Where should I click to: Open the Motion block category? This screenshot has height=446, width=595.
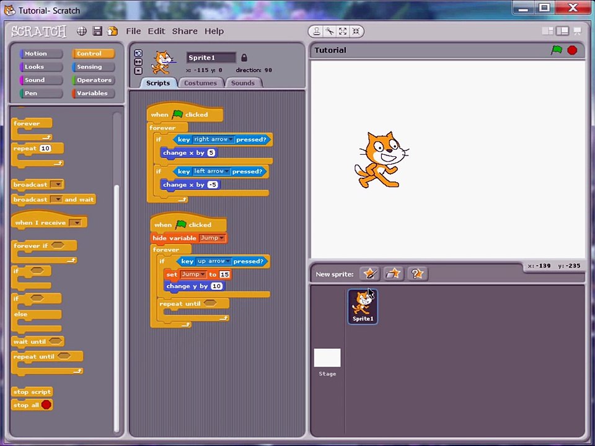tap(41, 53)
